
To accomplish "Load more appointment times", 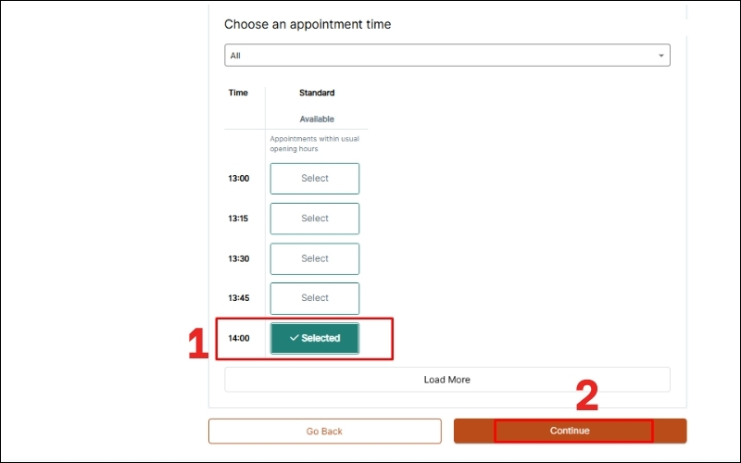I will pyautogui.click(x=446, y=380).
